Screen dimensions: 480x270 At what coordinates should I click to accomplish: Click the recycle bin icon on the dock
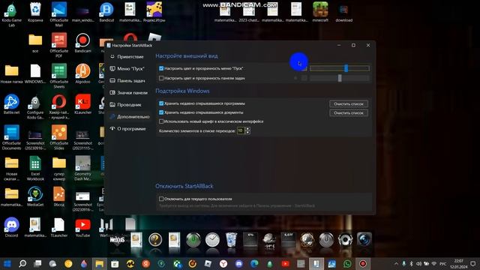point(232,240)
